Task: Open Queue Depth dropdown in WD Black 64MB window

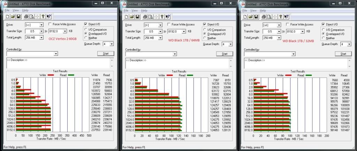Action: [x=230, y=44]
